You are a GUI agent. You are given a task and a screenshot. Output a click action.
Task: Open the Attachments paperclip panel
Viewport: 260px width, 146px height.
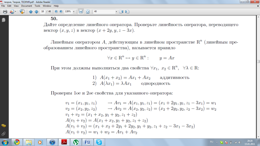pyautogui.click(x=4, y=134)
